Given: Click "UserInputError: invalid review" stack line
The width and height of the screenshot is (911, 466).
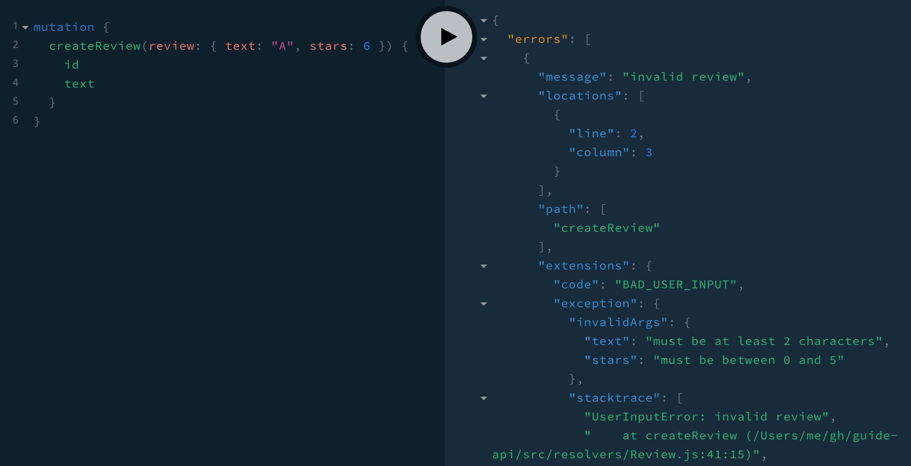Looking at the screenshot, I should tap(707, 417).
